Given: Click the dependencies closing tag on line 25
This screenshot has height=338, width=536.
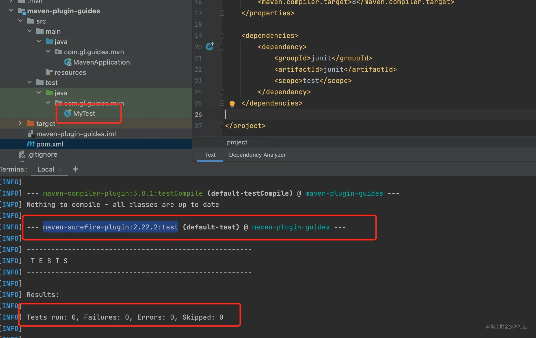Looking at the screenshot, I should [272, 103].
